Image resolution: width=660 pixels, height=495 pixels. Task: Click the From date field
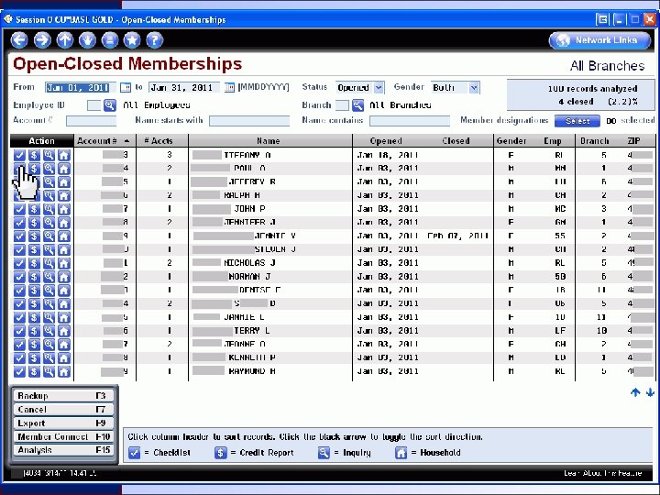pyautogui.click(x=81, y=88)
